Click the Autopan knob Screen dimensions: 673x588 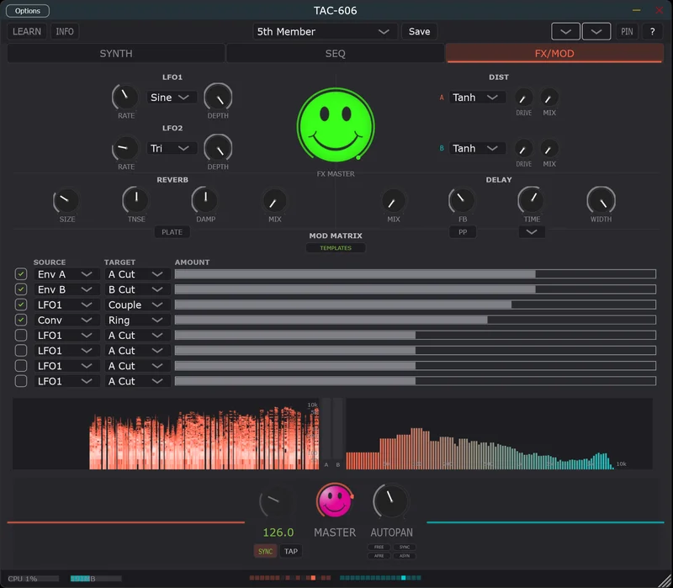point(390,501)
